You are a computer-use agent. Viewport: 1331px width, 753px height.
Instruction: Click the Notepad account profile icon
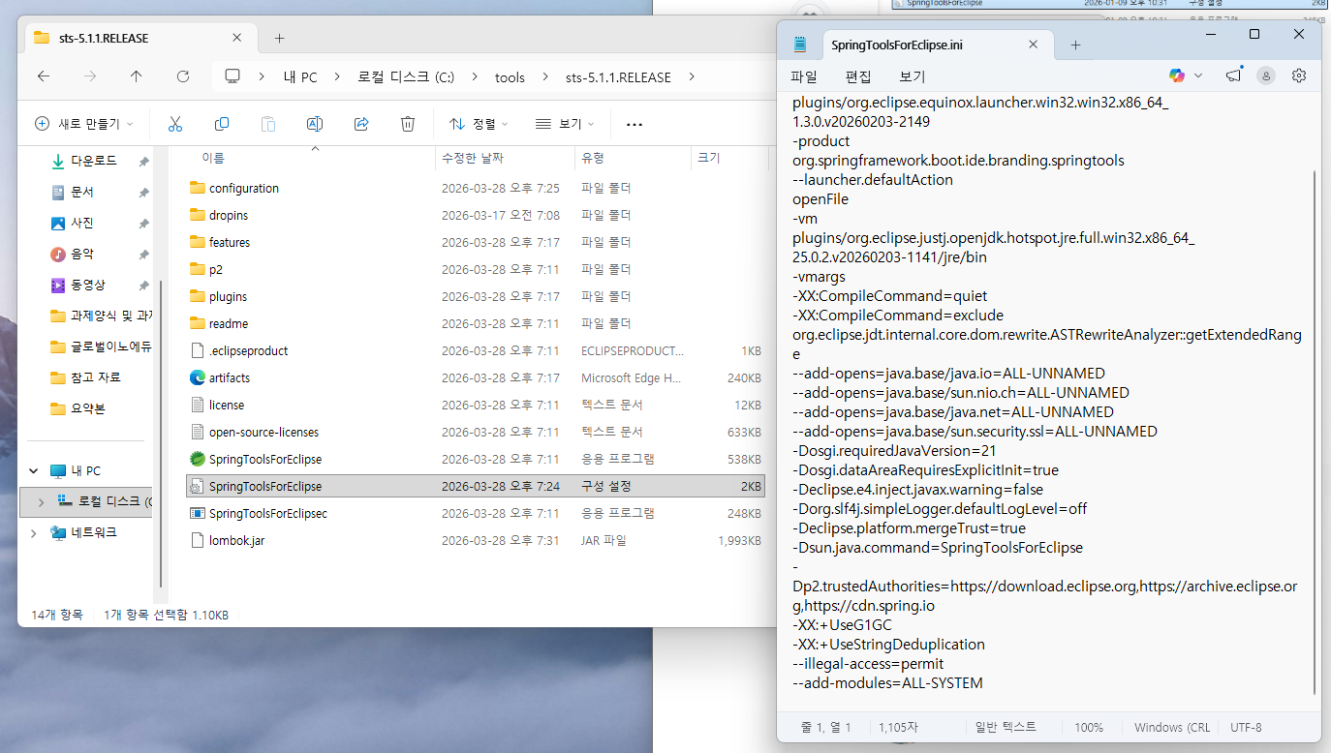coord(1266,75)
